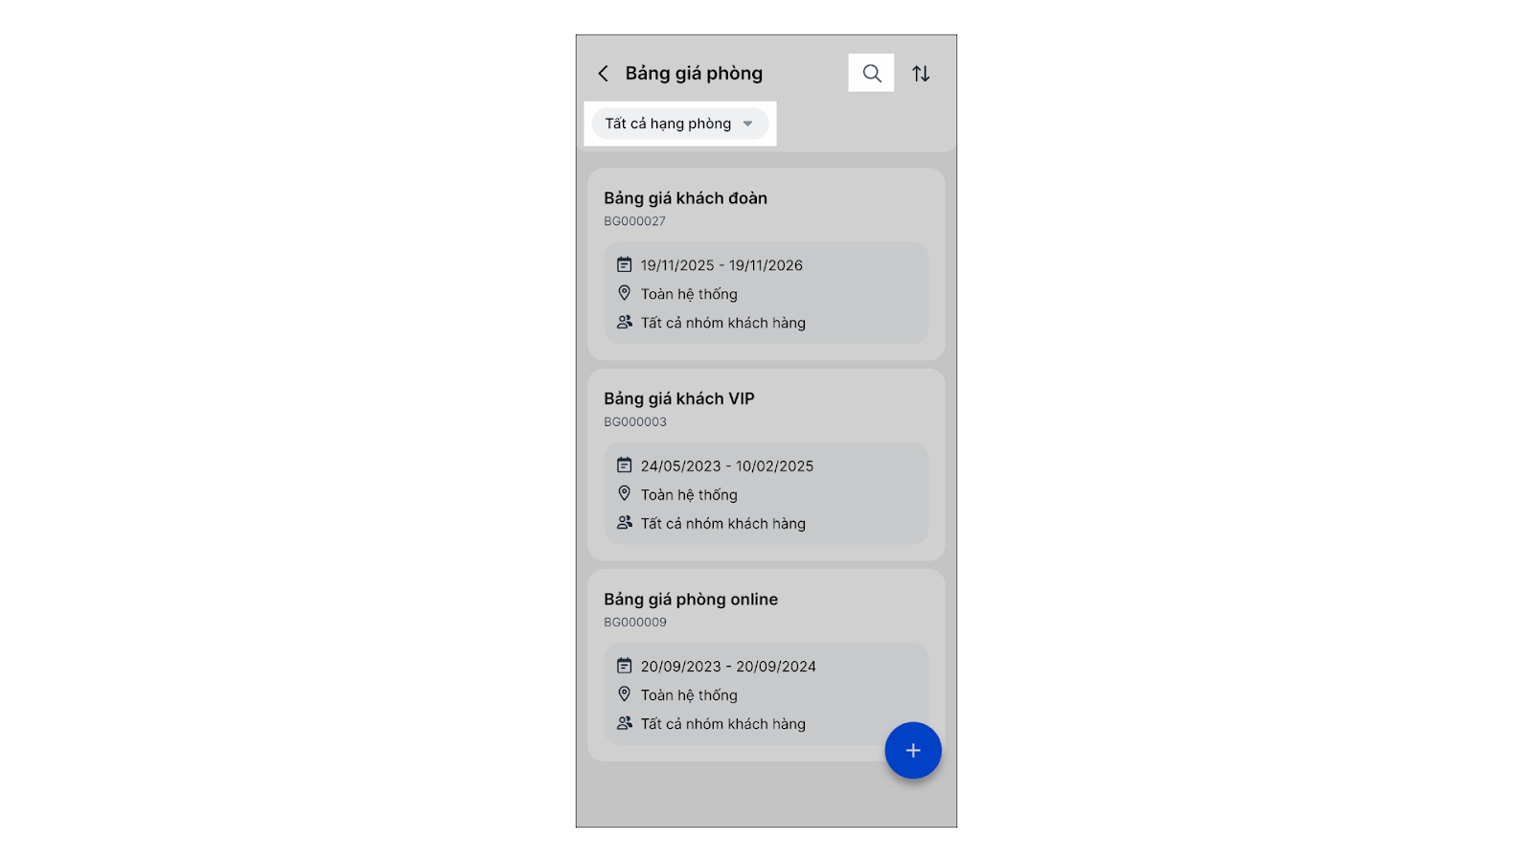Open the Bảng giá khách đoàn entry
The width and height of the screenshot is (1533, 862).
point(685,198)
